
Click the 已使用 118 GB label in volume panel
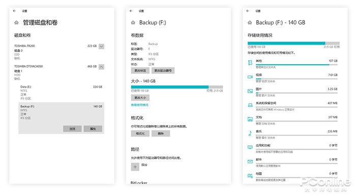point(140,91)
